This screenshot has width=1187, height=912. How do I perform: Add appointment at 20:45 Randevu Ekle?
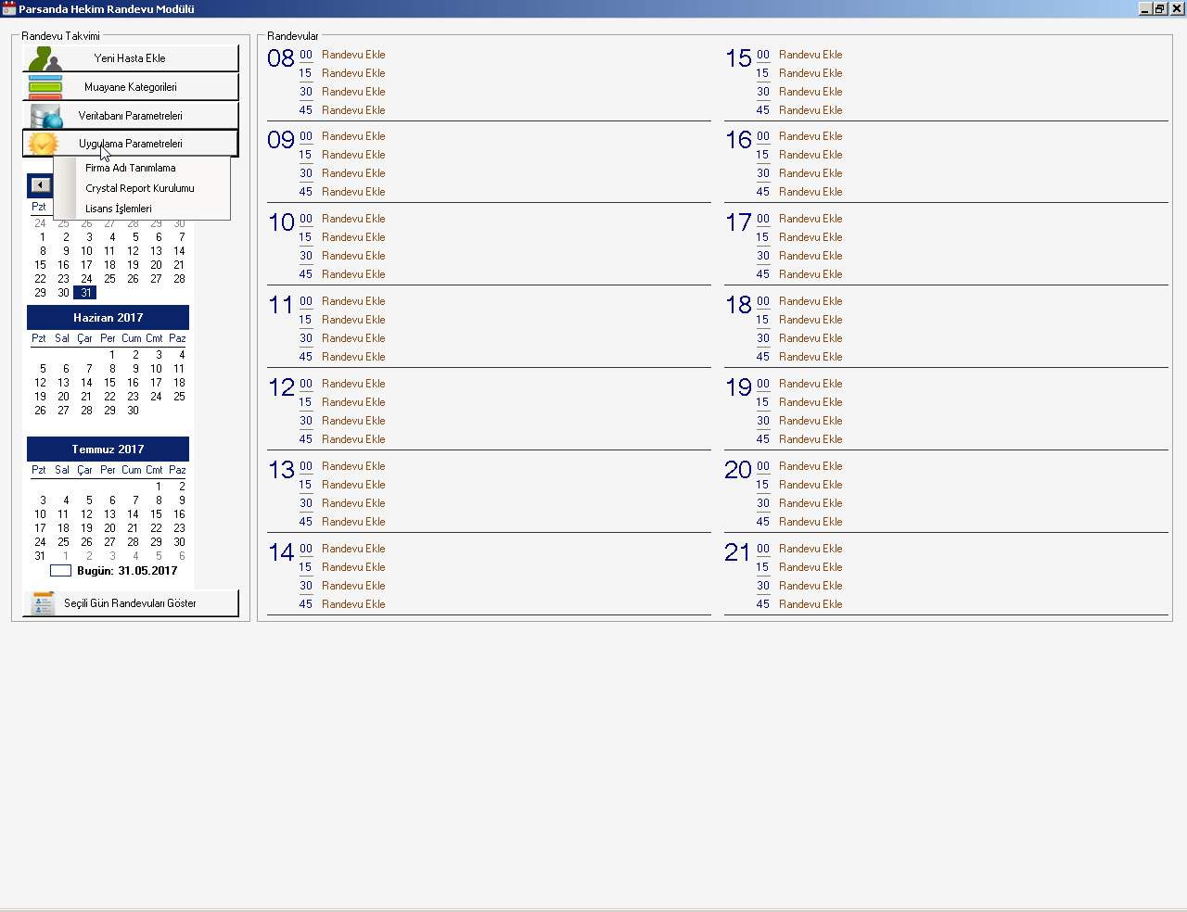810,522
